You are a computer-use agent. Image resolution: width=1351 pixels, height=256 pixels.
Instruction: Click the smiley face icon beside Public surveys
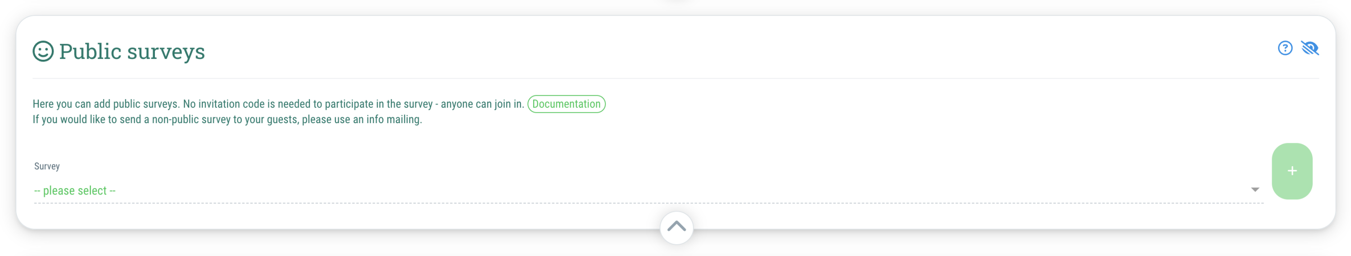click(43, 51)
